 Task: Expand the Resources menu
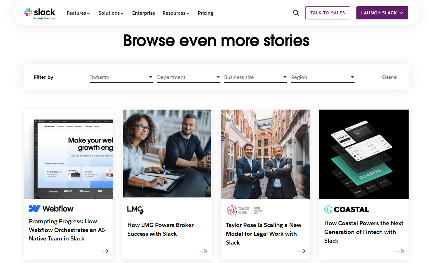176,13
